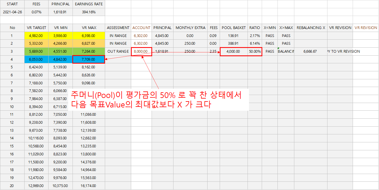The height and width of the screenshot is (190, 379).
Task: Select the yellow 3,986.00 VR min cell
Action: click(61, 36)
